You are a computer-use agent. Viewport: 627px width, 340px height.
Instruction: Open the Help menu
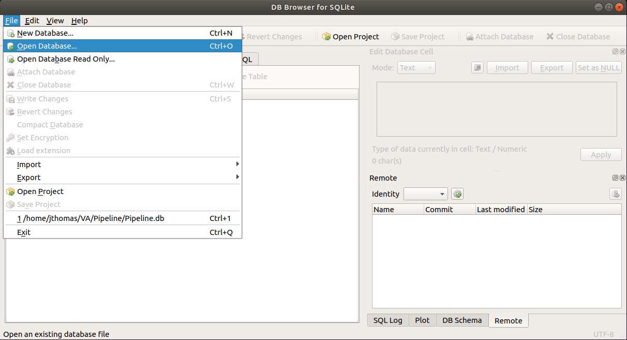pos(80,21)
